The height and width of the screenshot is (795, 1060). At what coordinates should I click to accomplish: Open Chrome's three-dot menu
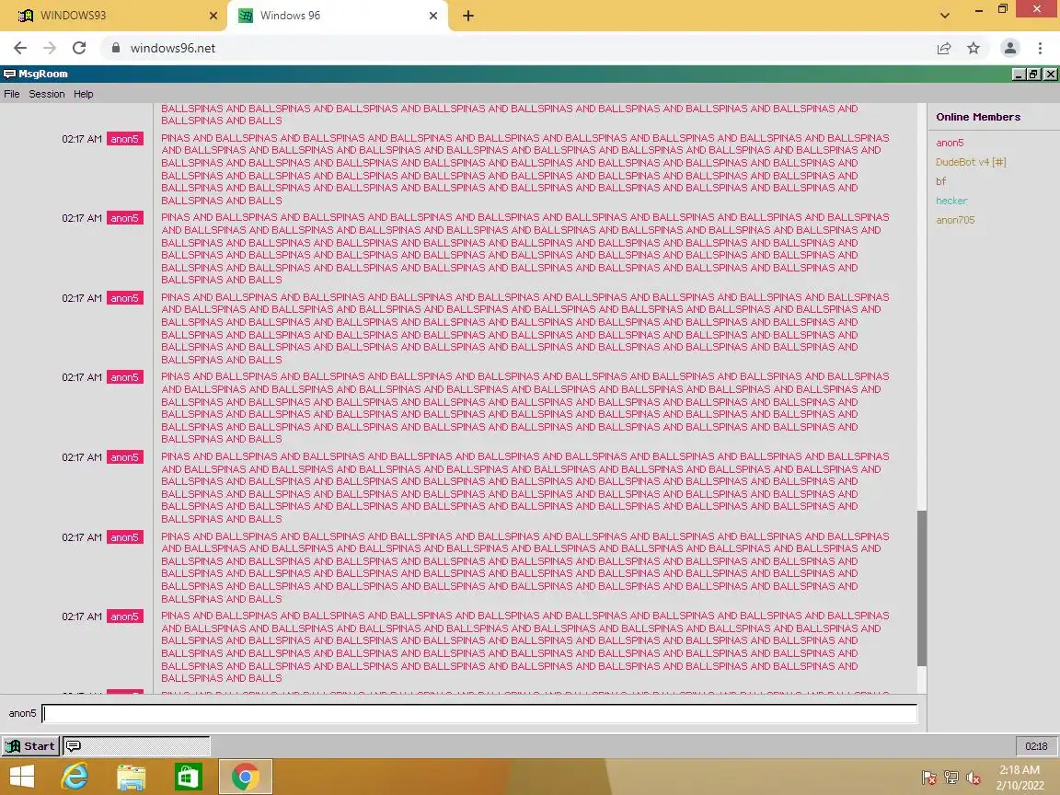1040,48
